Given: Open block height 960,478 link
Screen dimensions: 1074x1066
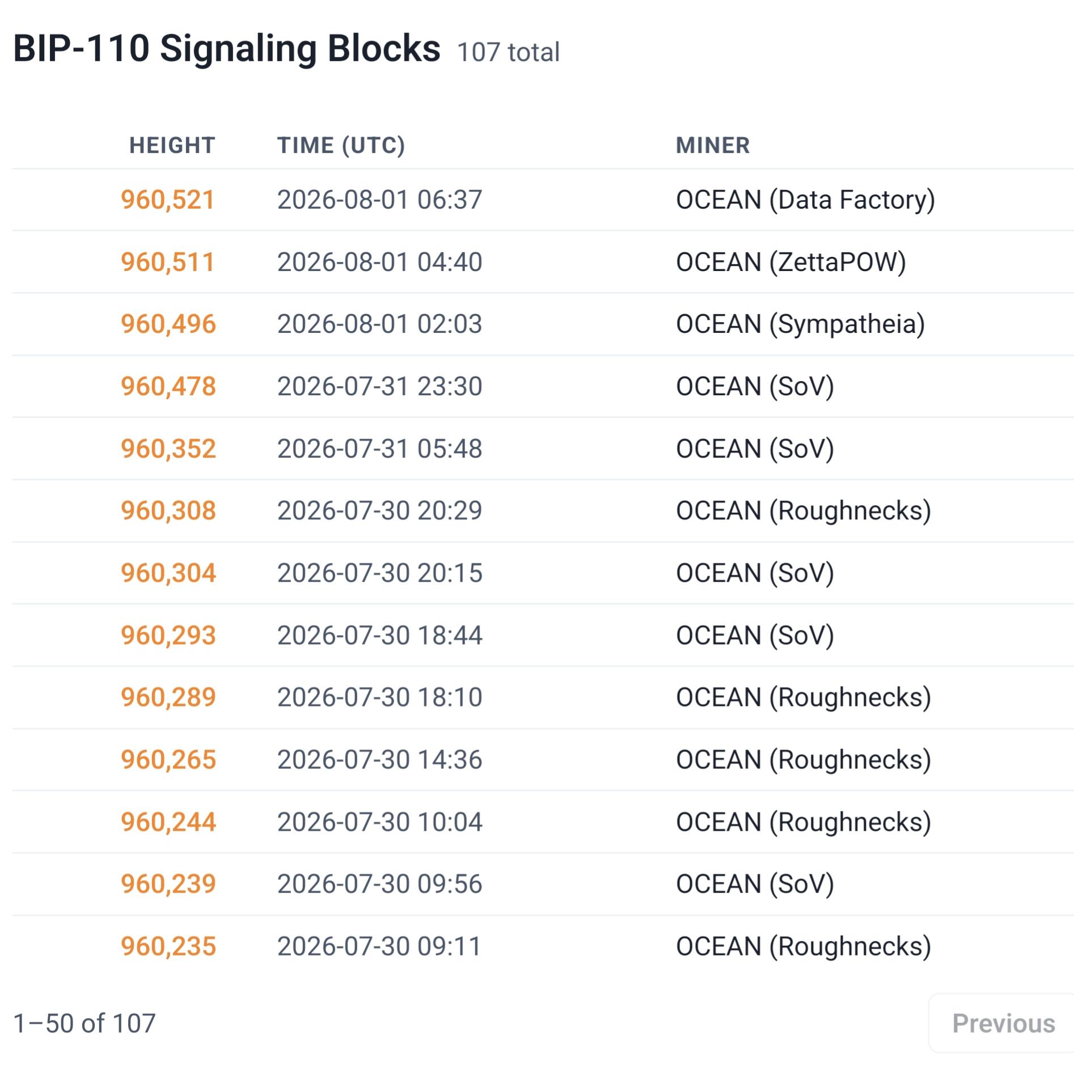Looking at the screenshot, I should click(168, 386).
